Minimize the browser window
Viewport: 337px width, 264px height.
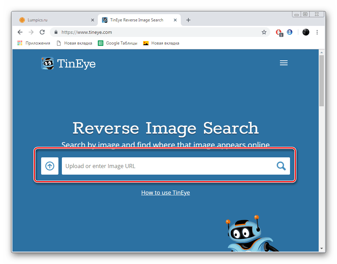coord(296,14)
